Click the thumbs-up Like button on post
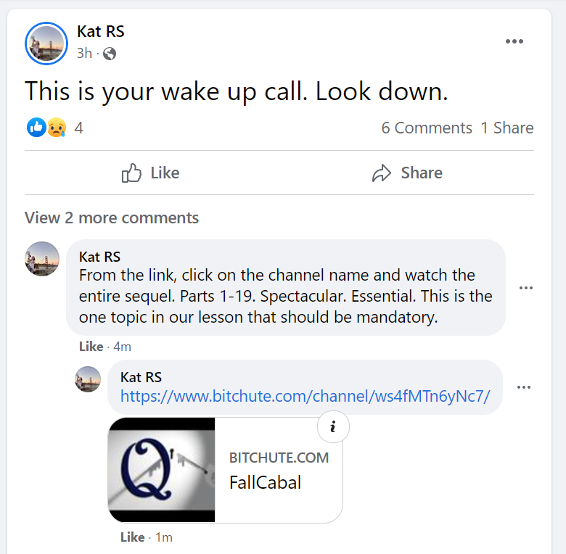This screenshot has height=554, width=566. (x=151, y=173)
